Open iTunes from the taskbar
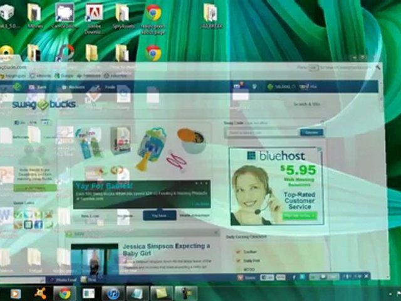401x301 pixels. pos(113,293)
